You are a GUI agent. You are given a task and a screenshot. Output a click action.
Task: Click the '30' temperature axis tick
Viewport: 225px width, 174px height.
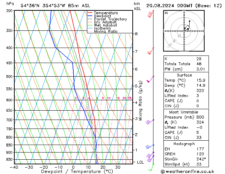pyautogui.click(x=118, y=167)
